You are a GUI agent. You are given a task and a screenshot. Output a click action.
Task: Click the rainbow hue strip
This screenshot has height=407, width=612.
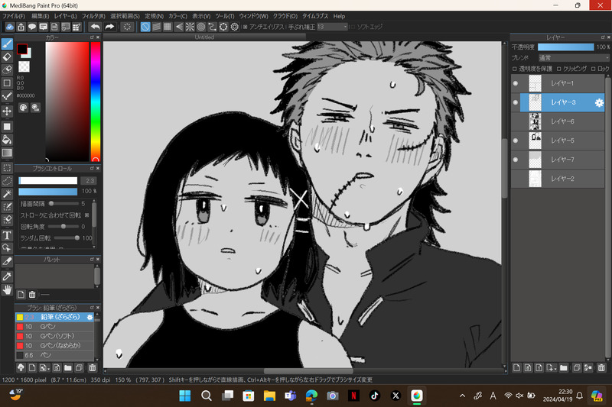pyautogui.click(x=96, y=102)
